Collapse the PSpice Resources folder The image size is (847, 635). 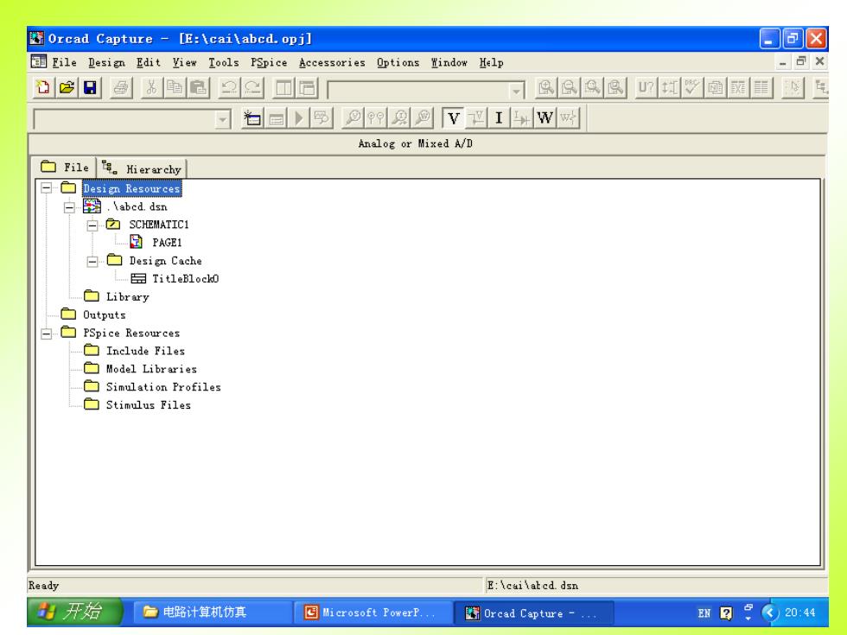[47, 333]
